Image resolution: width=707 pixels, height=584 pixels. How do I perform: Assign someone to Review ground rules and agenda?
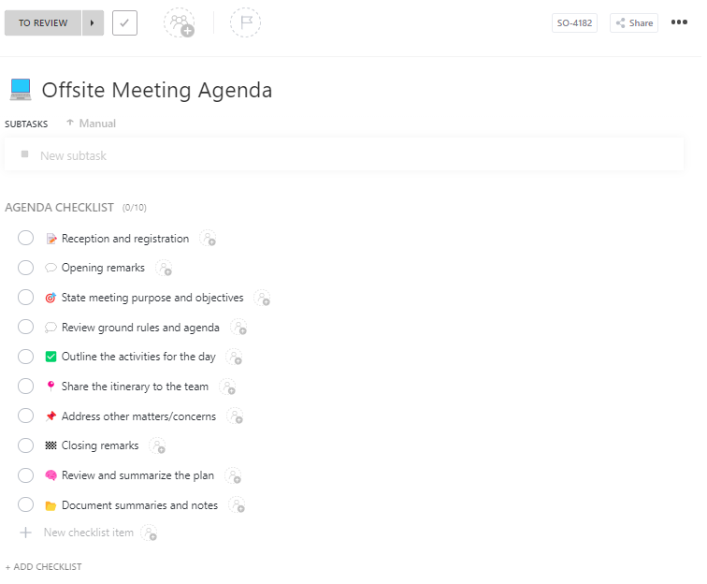click(239, 328)
